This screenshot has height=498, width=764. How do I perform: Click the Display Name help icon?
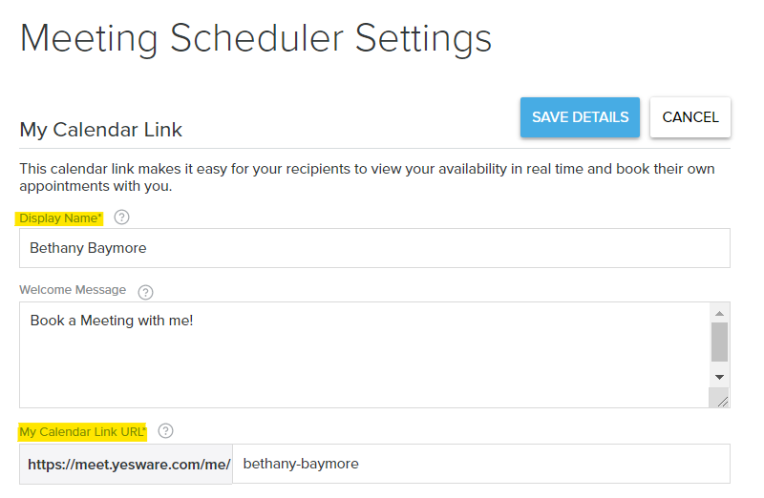coord(121,218)
